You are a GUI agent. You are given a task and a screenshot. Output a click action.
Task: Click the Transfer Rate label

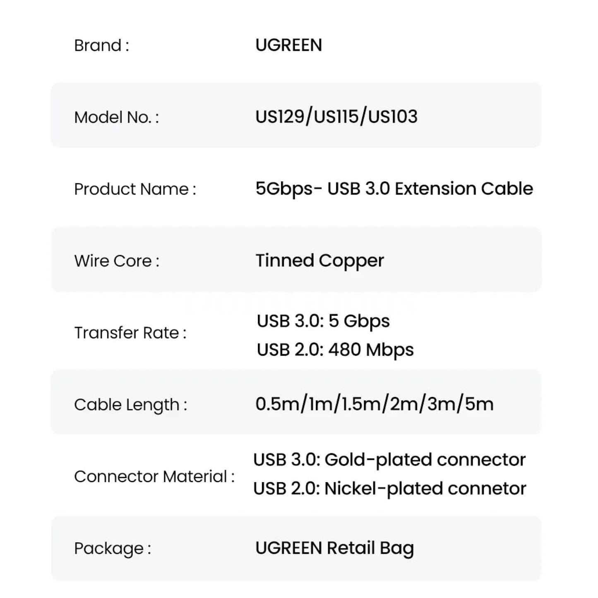coord(130,333)
